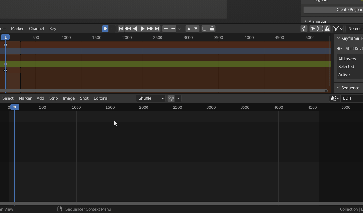Open the Strip menu in the sequencer
The image size is (363, 213).
point(53,98)
